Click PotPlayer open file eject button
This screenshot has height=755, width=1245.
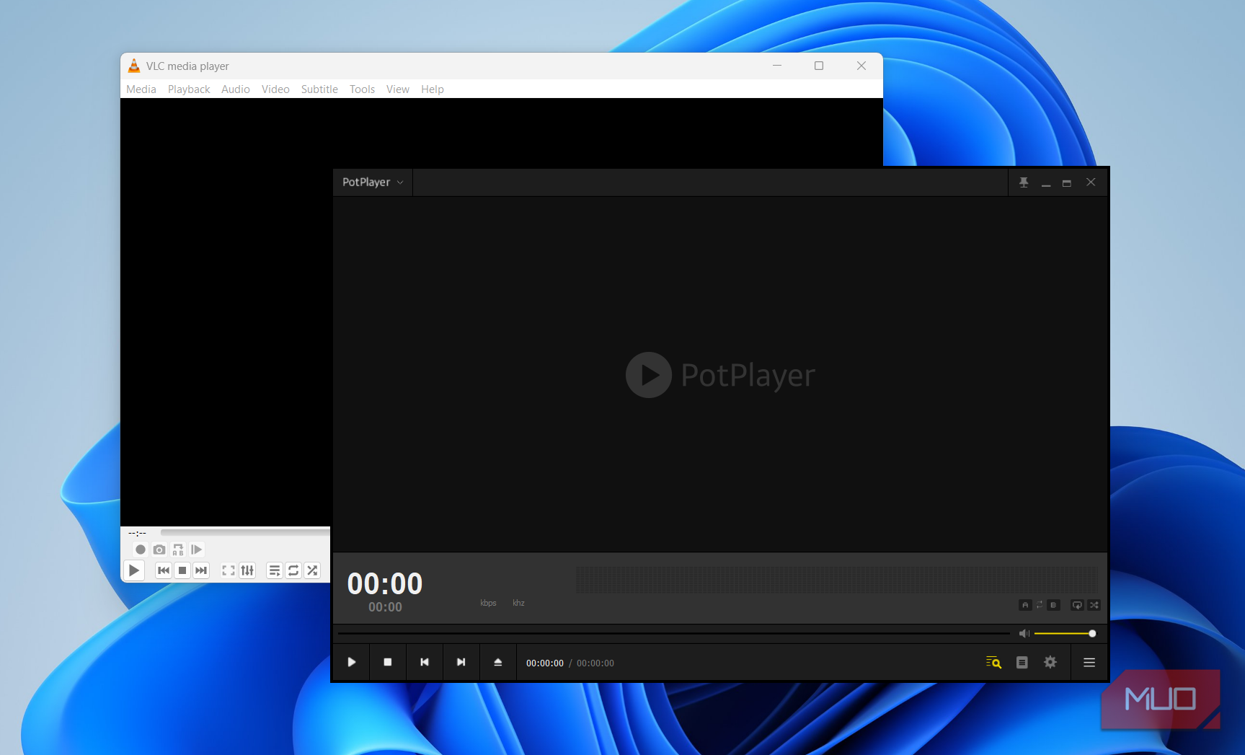tap(498, 662)
